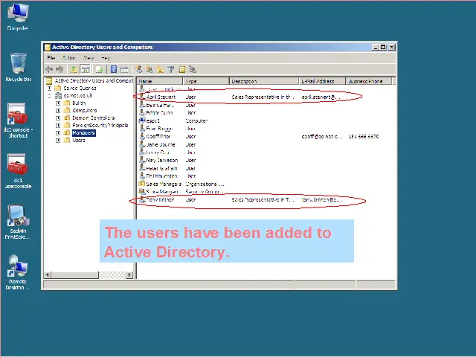Open the File menu

51,58
